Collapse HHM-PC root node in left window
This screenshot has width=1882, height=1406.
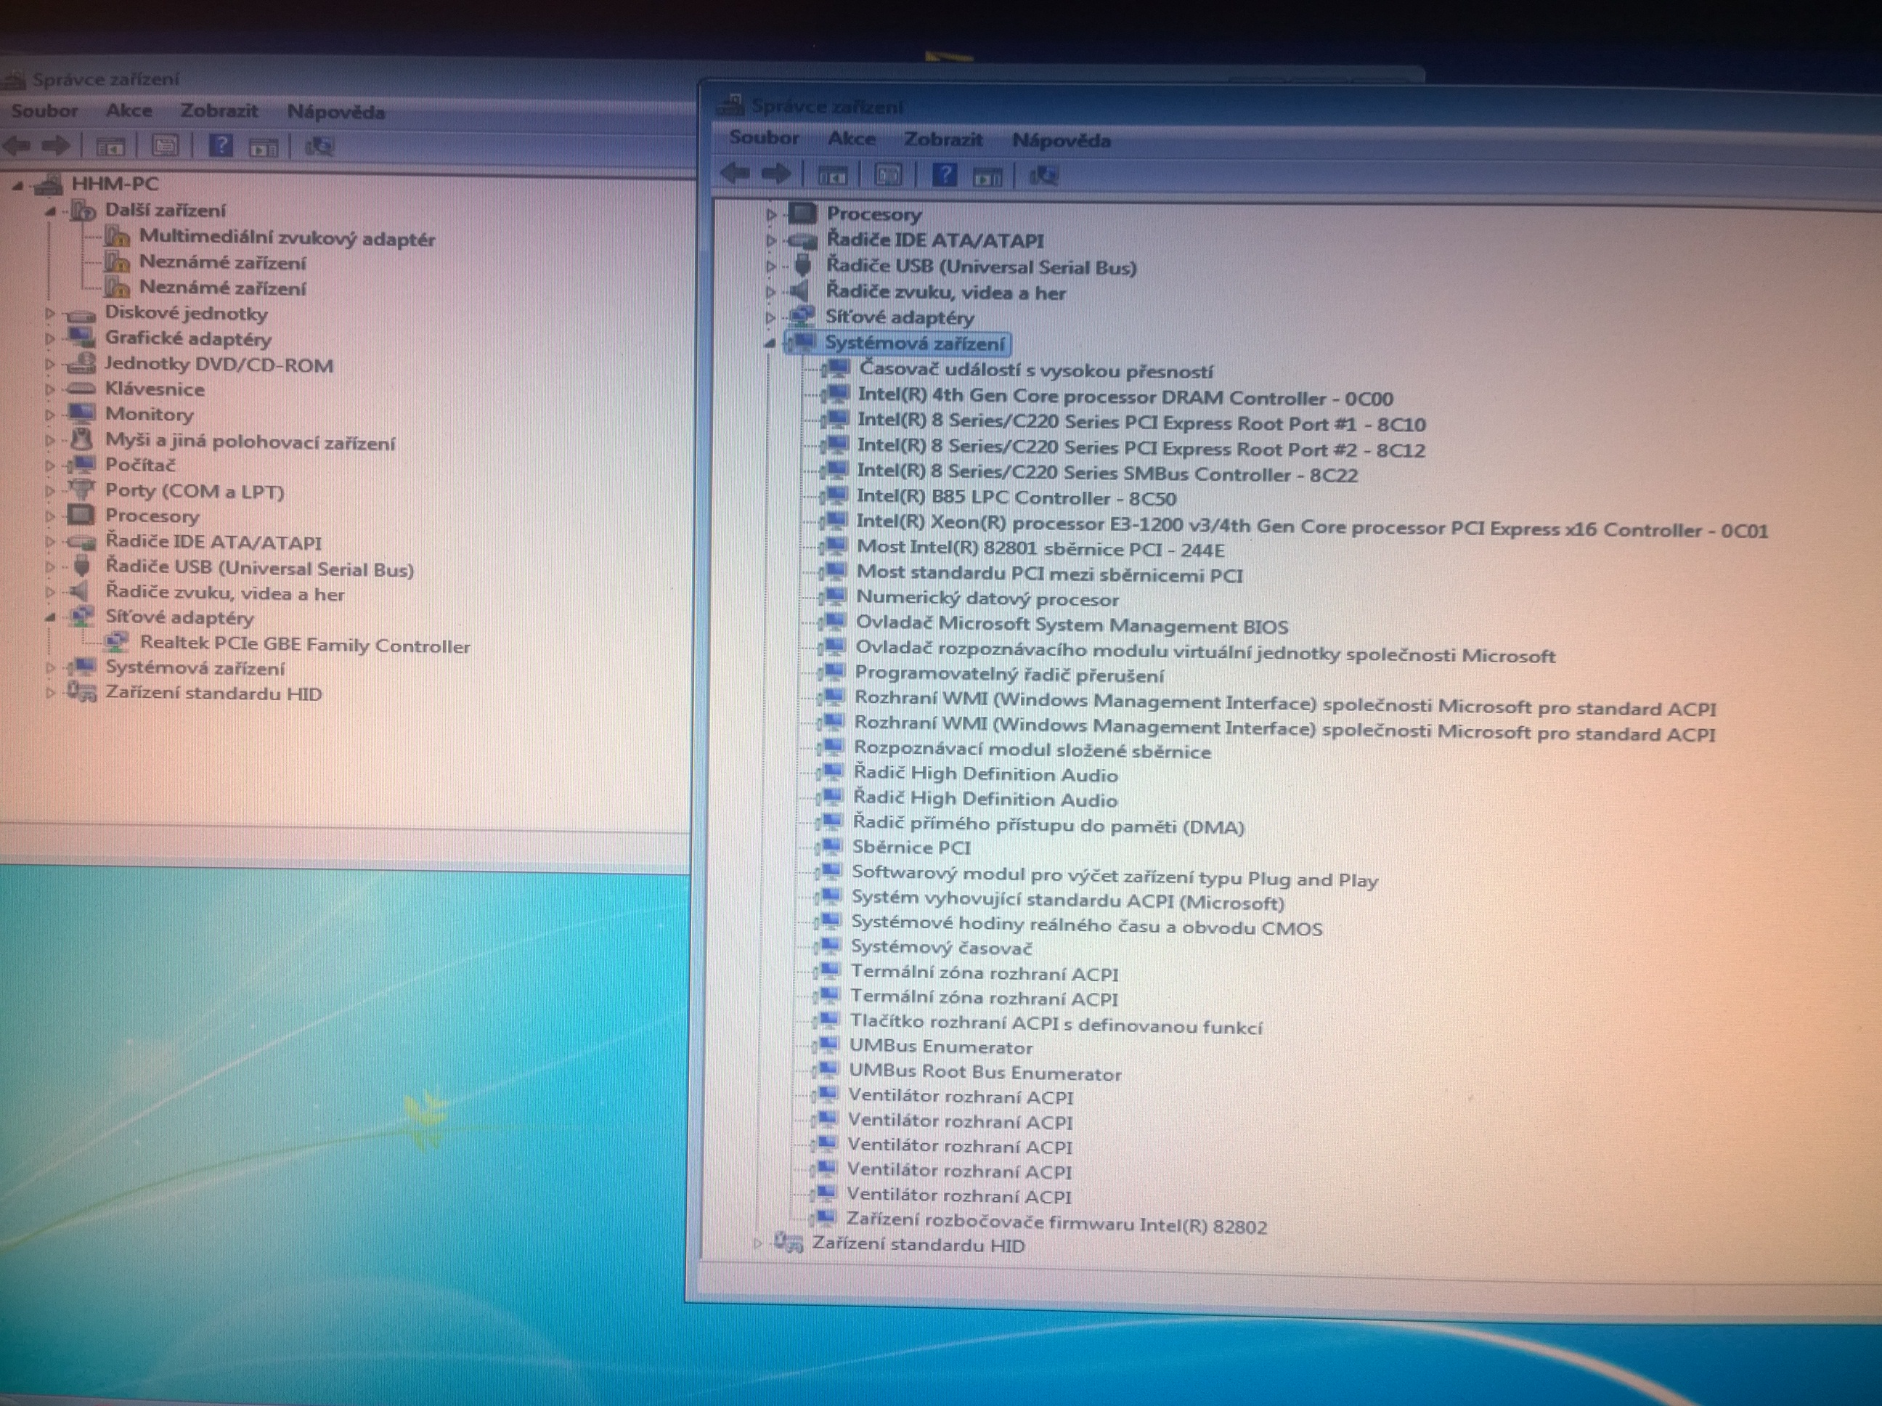18,184
